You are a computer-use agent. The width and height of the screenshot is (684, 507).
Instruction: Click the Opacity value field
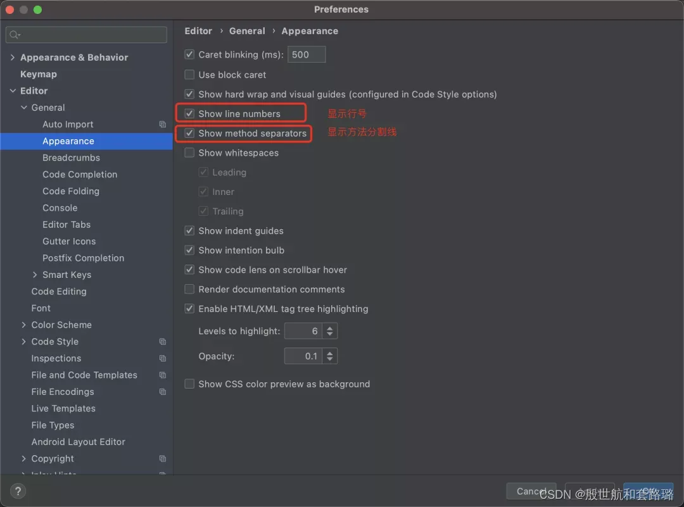pos(303,356)
